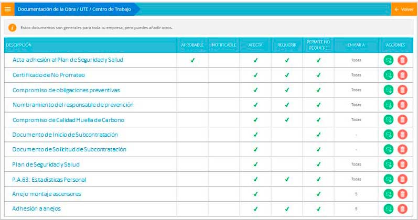Open Documento de Inicio de Subcontratación

pyautogui.click(x=65, y=135)
